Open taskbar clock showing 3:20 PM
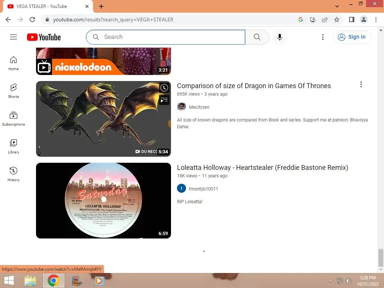384x288 pixels. click(x=367, y=281)
